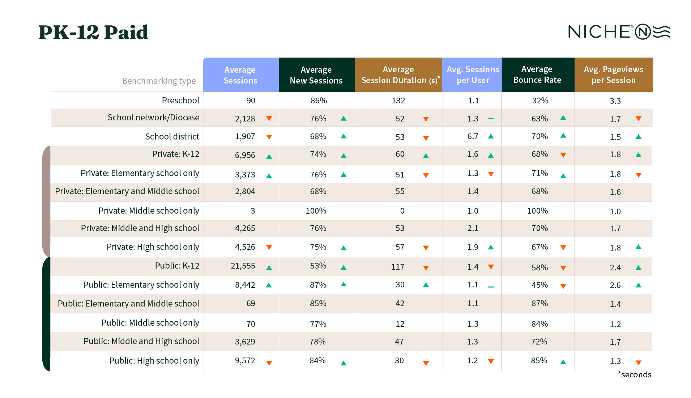Click the down arrow beside Public: High school only pageviews 1.3

click(x=639, y=363)
